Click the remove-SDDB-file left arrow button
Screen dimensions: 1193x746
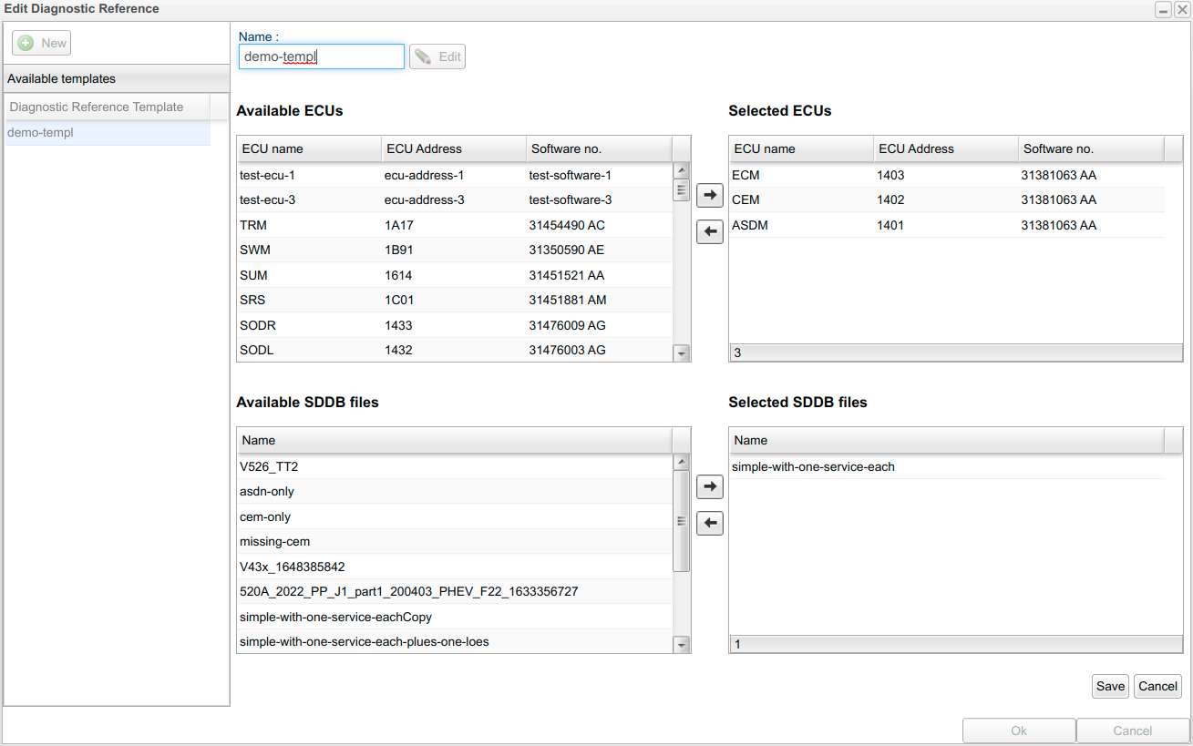[x=709, y=524]
